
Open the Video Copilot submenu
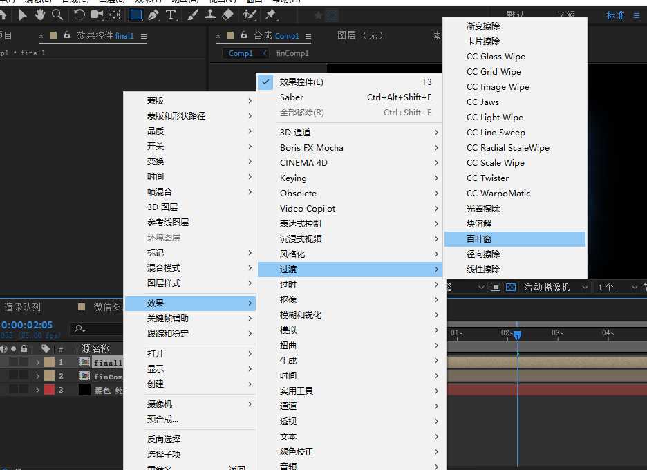pos(350,208)
